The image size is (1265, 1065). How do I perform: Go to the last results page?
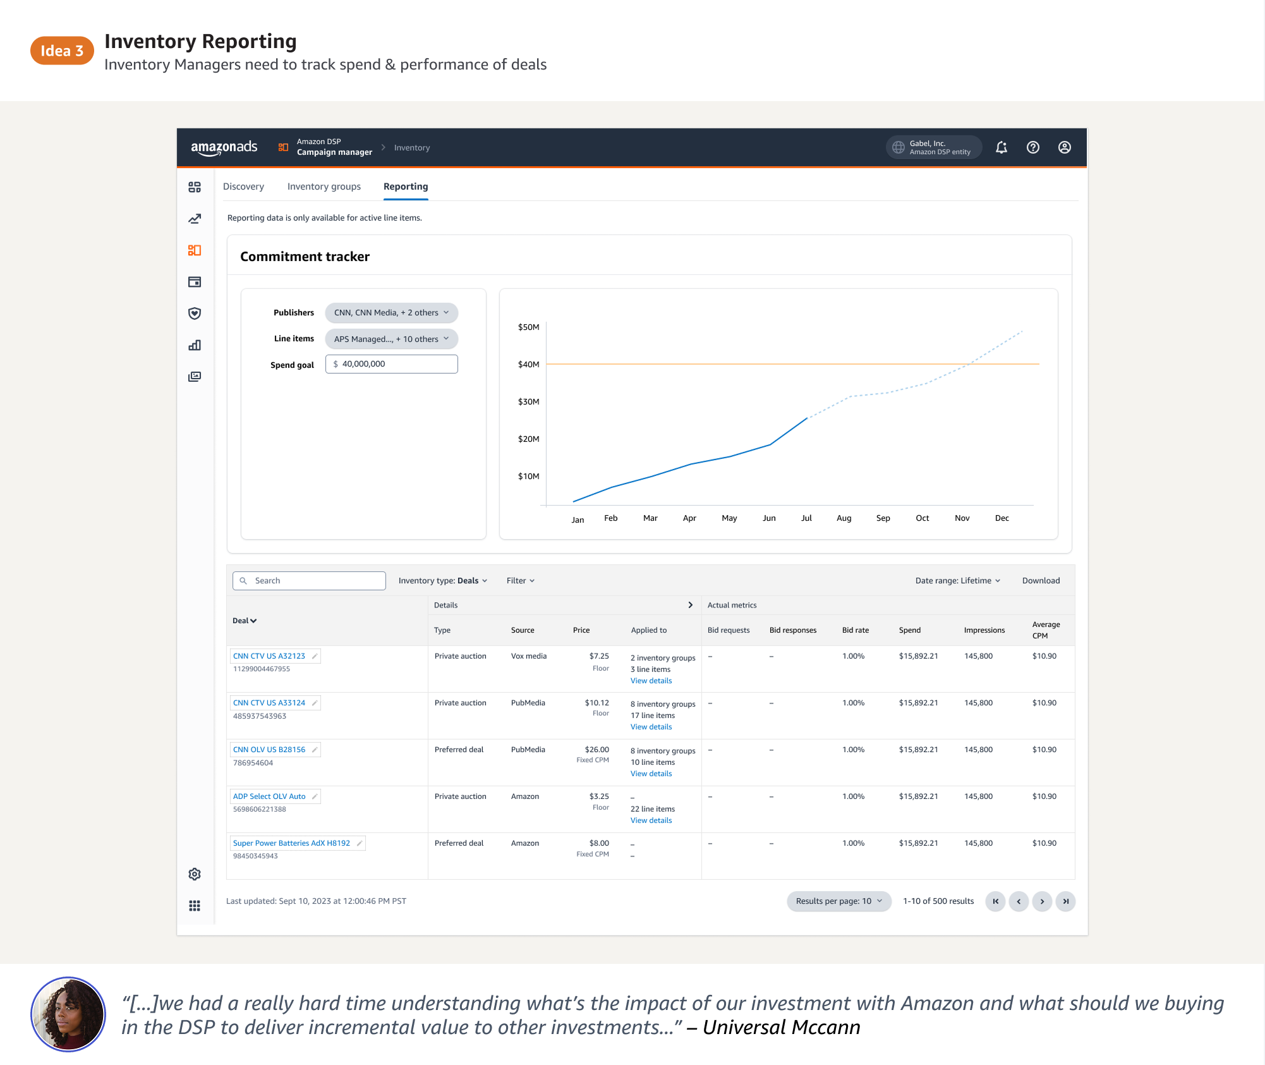point(1065,901)
